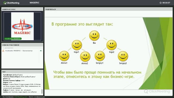Click the veche chat message
The image size is (174, 98).
(x=20, y=92)
